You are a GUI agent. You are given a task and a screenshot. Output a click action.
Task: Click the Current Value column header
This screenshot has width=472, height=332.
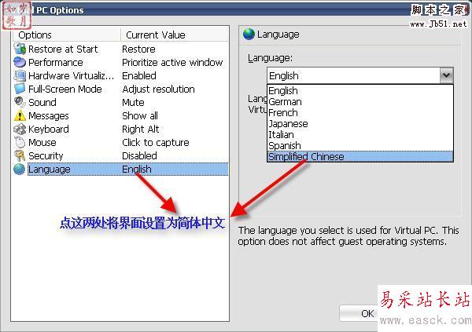[175, 35]
